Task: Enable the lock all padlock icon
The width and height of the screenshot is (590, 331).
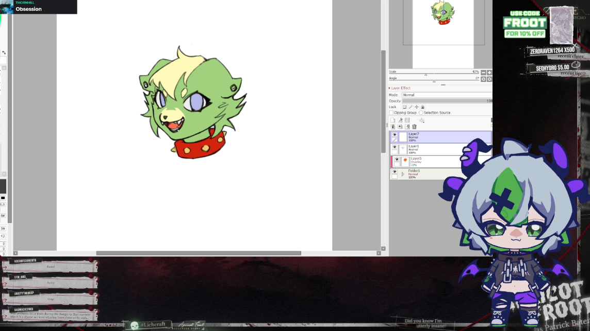Action: pyautogui.click(x=422, y=107)
